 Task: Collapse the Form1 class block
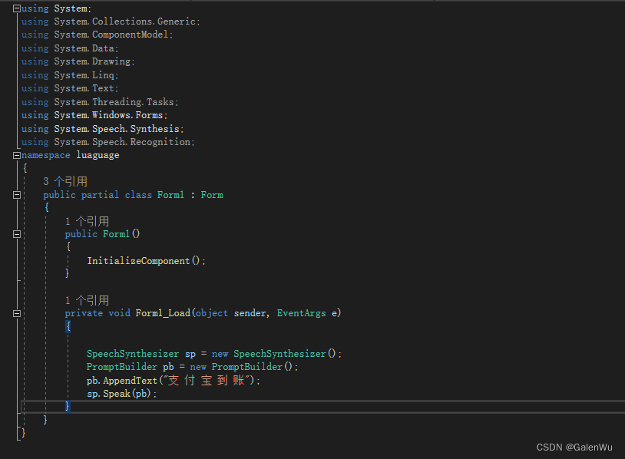[x=17, y=195]
